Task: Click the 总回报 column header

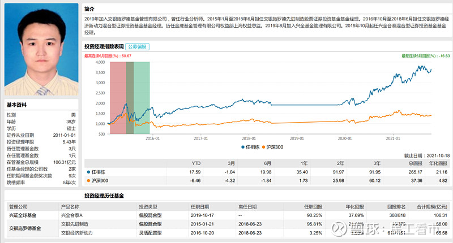Action: click(x=416, y=163)
